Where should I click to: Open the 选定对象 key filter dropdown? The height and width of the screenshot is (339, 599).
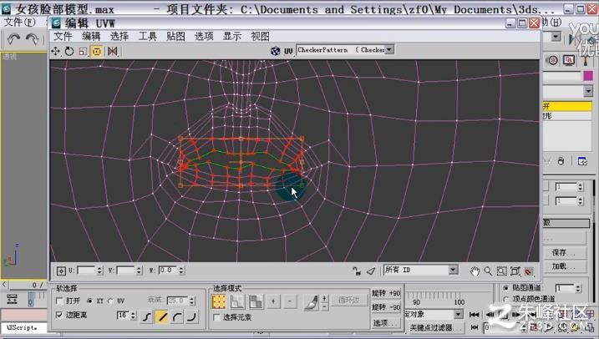(x=458, y=314)
